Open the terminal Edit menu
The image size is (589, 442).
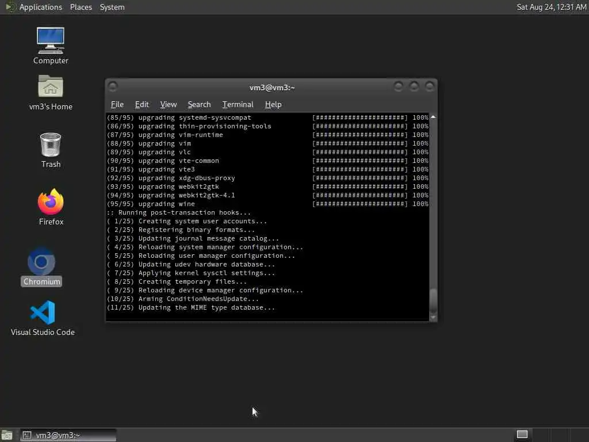click(141, 105)
